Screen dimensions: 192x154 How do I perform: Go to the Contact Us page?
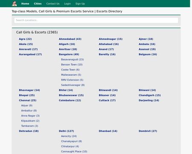(x=53, y=4)
